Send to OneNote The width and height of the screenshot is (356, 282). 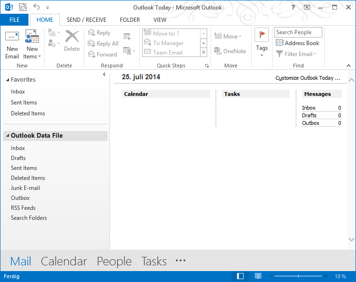tap(230, 51)
